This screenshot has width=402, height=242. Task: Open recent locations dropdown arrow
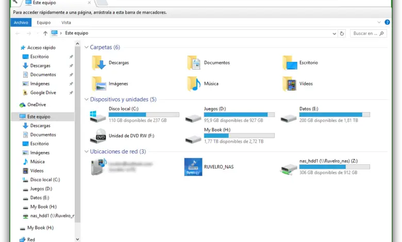coord(38,33)
